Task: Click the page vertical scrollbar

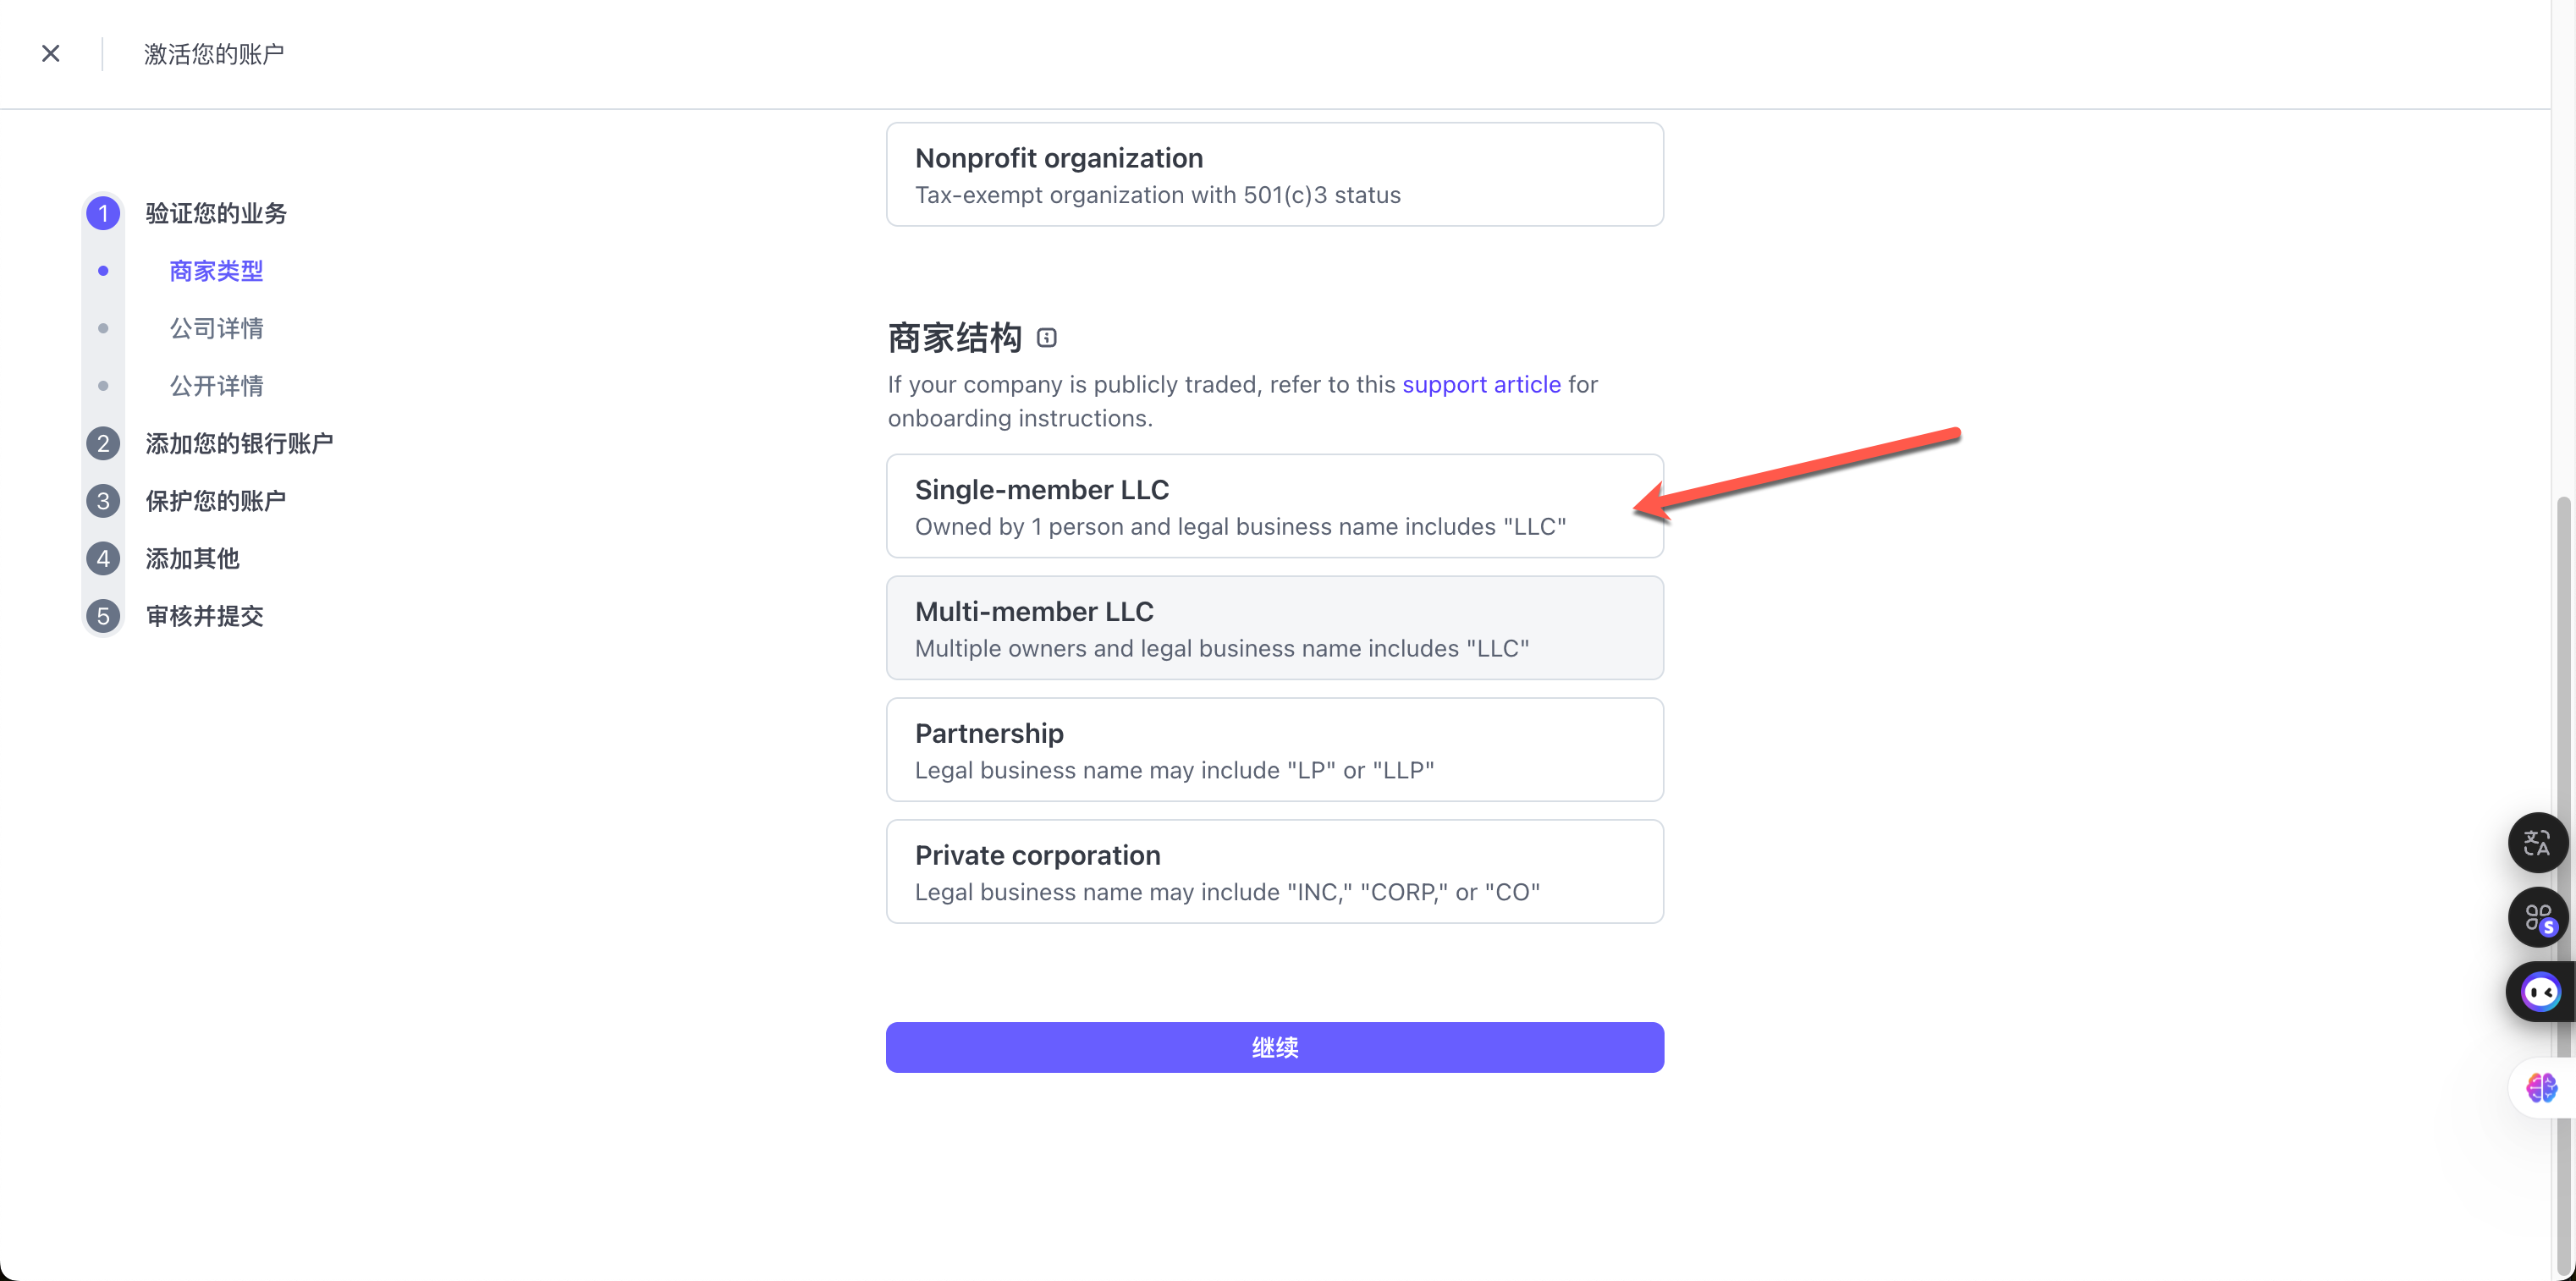Action: pos(2563,800)
